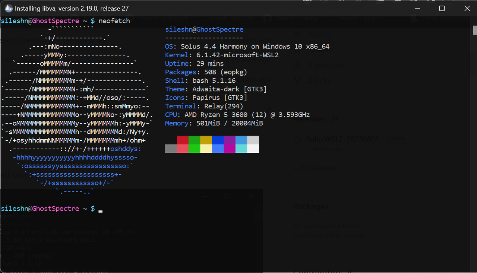
Task: Click the 'Theme: Adwaita-dark [GTK3]' line
Action: point(216,89)
